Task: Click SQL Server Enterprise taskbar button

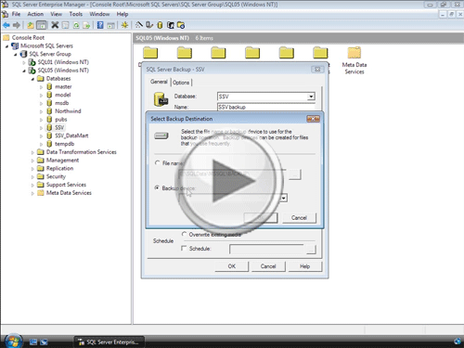Action: point(109,342)
